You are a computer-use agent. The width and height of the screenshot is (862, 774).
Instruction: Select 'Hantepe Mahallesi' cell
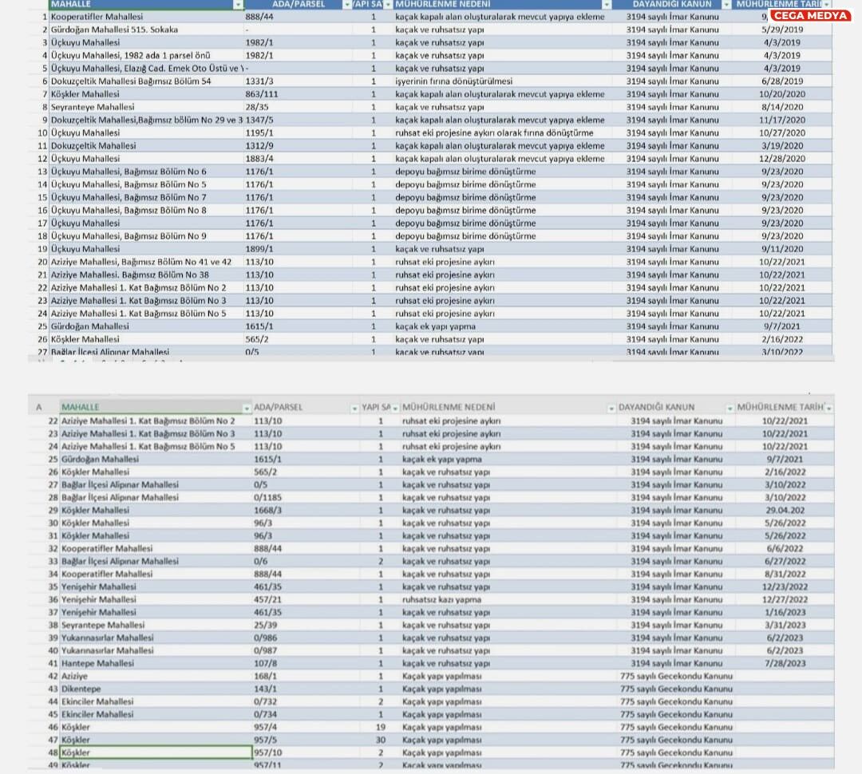pos(98,664)
